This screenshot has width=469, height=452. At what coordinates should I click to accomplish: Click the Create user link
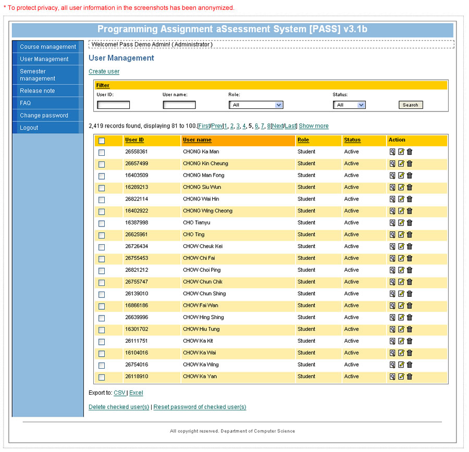(x=104, y=71)
